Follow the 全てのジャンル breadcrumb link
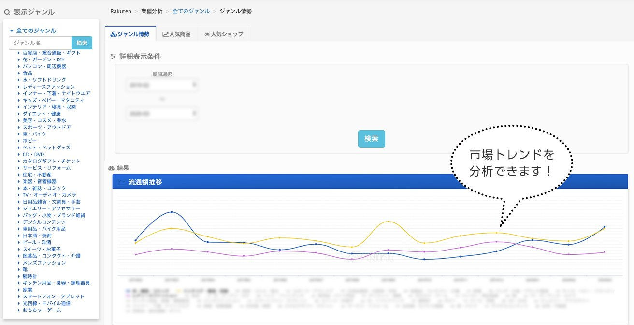 point(192,11)
